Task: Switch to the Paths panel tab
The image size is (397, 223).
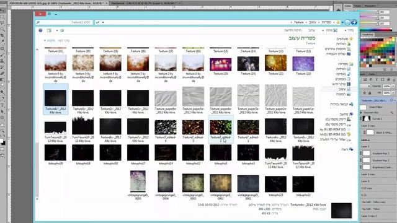Action: tap(372, 74)
